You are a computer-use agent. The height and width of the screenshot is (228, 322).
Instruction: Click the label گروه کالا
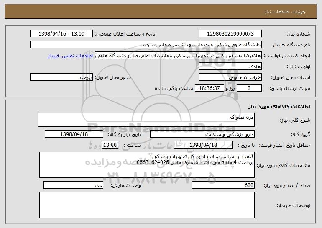point(300,135)
